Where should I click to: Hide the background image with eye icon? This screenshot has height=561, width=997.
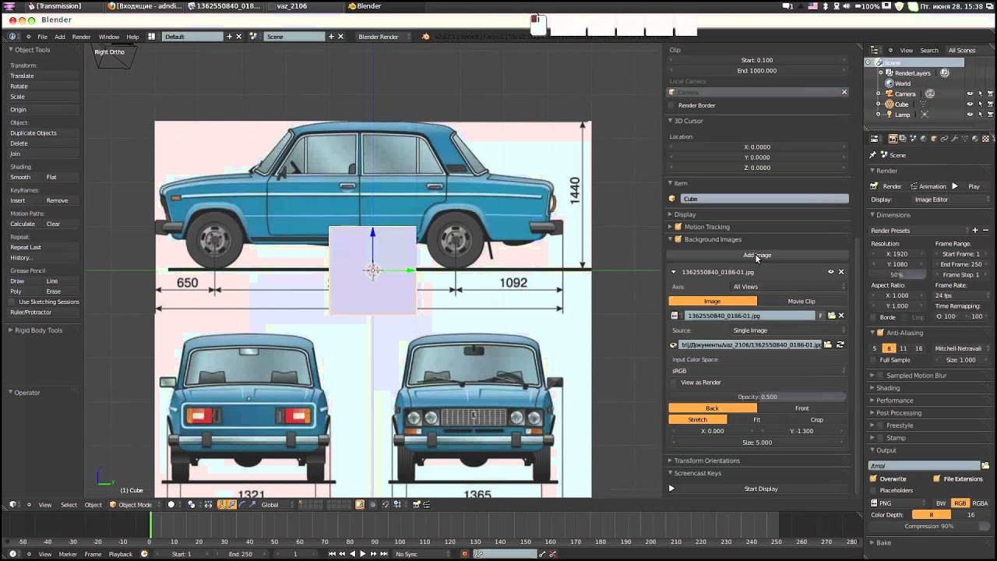(x=830, y=272)
